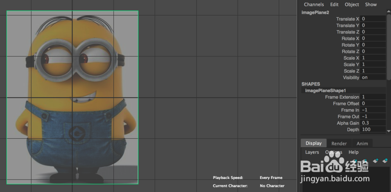The width and height of the screenshot is (391, 192).
Task: Create a new empty display layer
Action: point(375,161)
